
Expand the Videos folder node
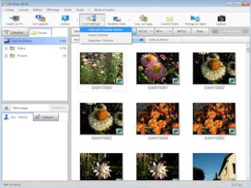6,48
